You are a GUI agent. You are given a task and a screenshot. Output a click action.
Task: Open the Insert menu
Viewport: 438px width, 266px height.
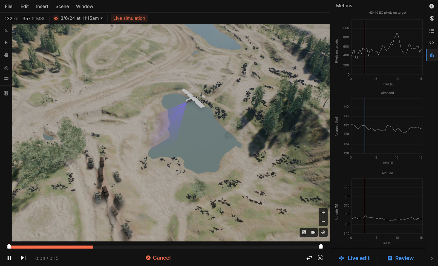42,6
